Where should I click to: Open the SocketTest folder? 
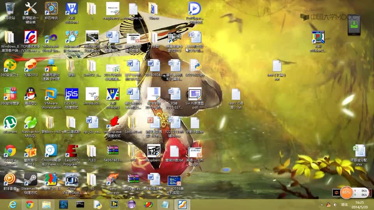(x=133, y=124)
